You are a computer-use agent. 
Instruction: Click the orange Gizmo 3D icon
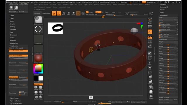click(78, 13)
